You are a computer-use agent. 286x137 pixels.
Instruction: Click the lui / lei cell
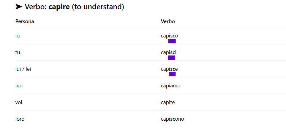[23, 69]
